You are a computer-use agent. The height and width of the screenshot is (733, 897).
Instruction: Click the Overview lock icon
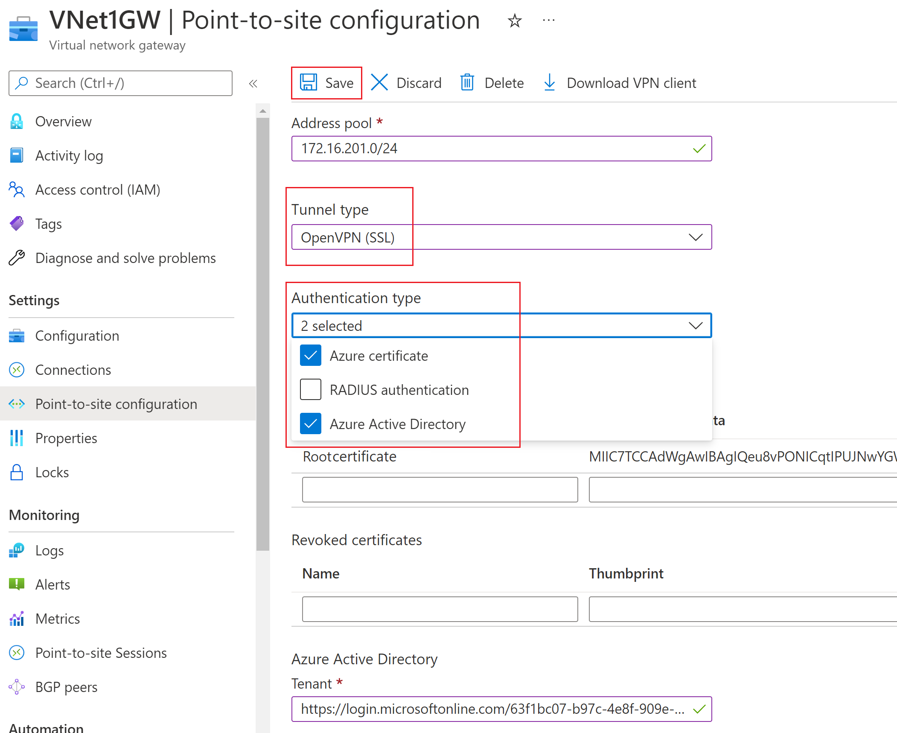[x=17, y=121]
